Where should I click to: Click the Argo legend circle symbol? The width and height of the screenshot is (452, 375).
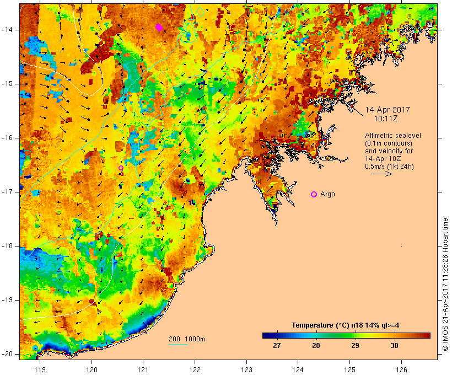tap(314, 195)
